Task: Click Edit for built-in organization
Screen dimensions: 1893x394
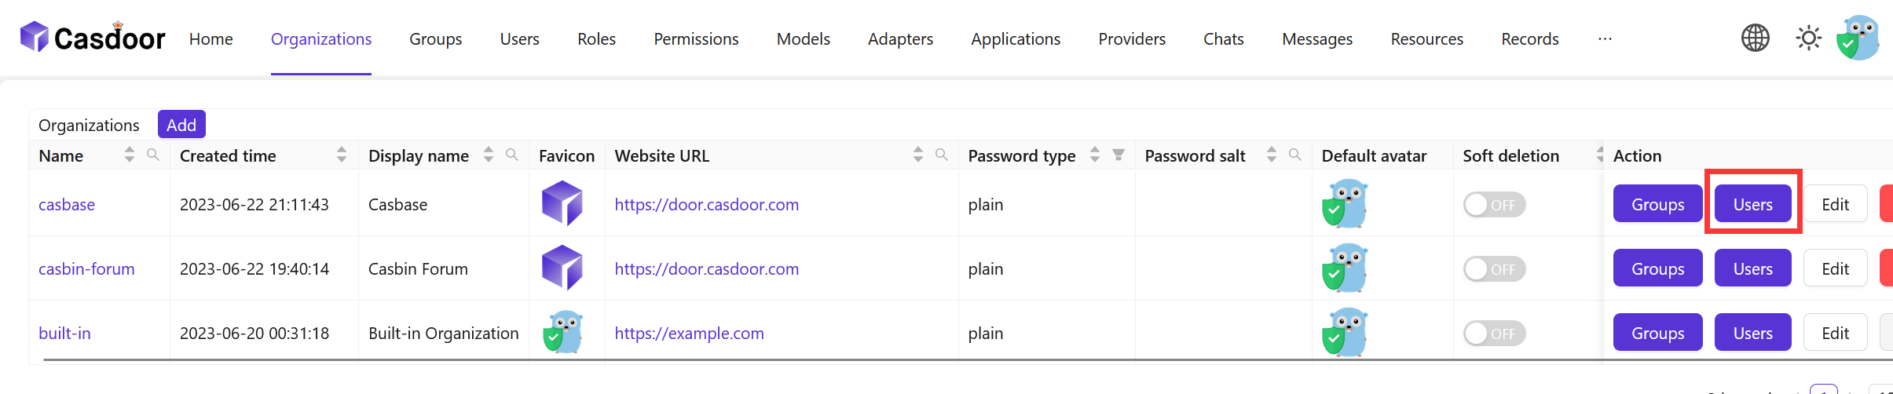Action: tap(1835, 334)
